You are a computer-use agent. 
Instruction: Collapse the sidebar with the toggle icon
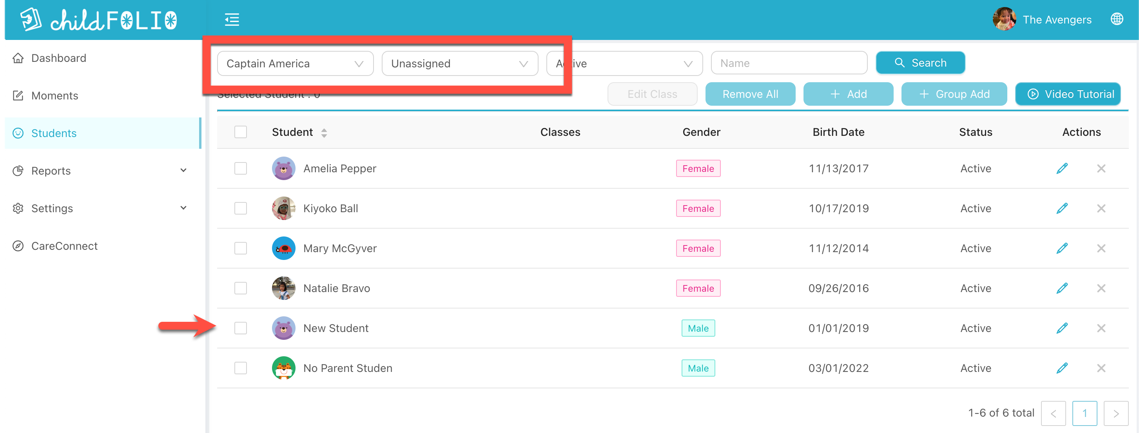coord(231,20)
